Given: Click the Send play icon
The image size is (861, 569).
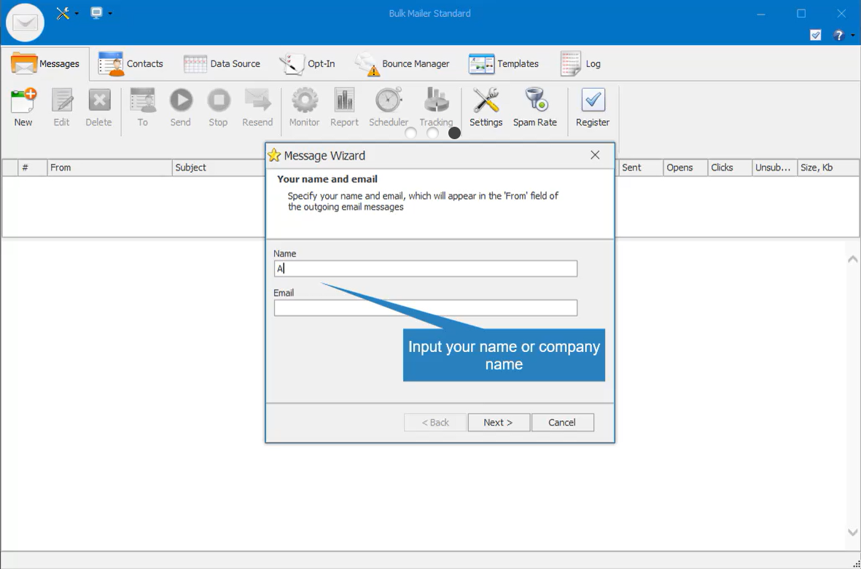Looking at the screenshot, I should click(x=180, y=101).
